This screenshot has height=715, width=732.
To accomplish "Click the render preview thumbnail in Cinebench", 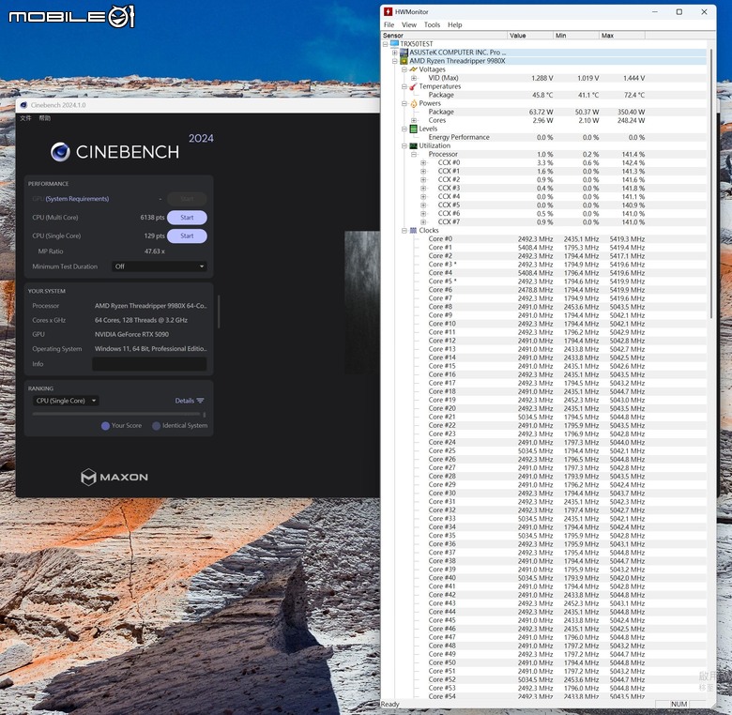I will click(x=362, y=302).
